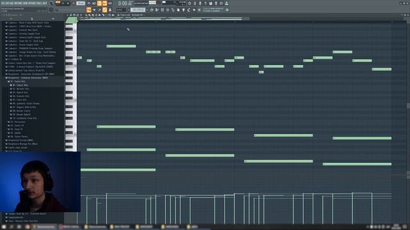Image resolution: width=410 pixels, height=230 pixels.
Task: Toggle pattern/song mode switch
Action: click(58, 3)
